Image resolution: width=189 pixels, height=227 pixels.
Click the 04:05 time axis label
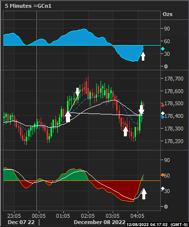pyautogui.click(x=137, y=216)
